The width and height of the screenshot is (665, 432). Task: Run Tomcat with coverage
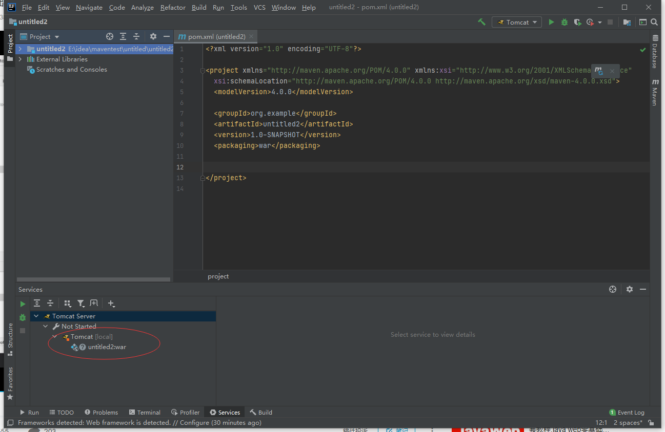pos(577,22)
